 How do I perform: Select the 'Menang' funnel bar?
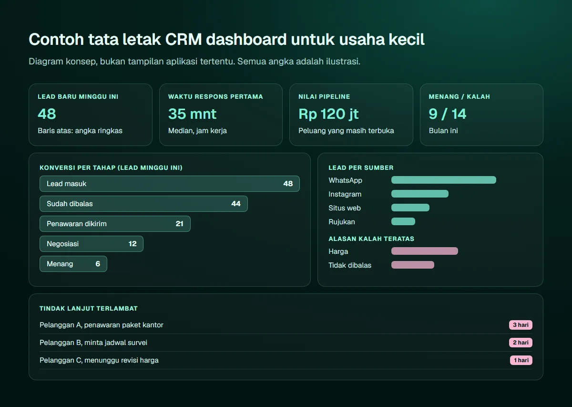pyautogui.click(x=73, y=264)
